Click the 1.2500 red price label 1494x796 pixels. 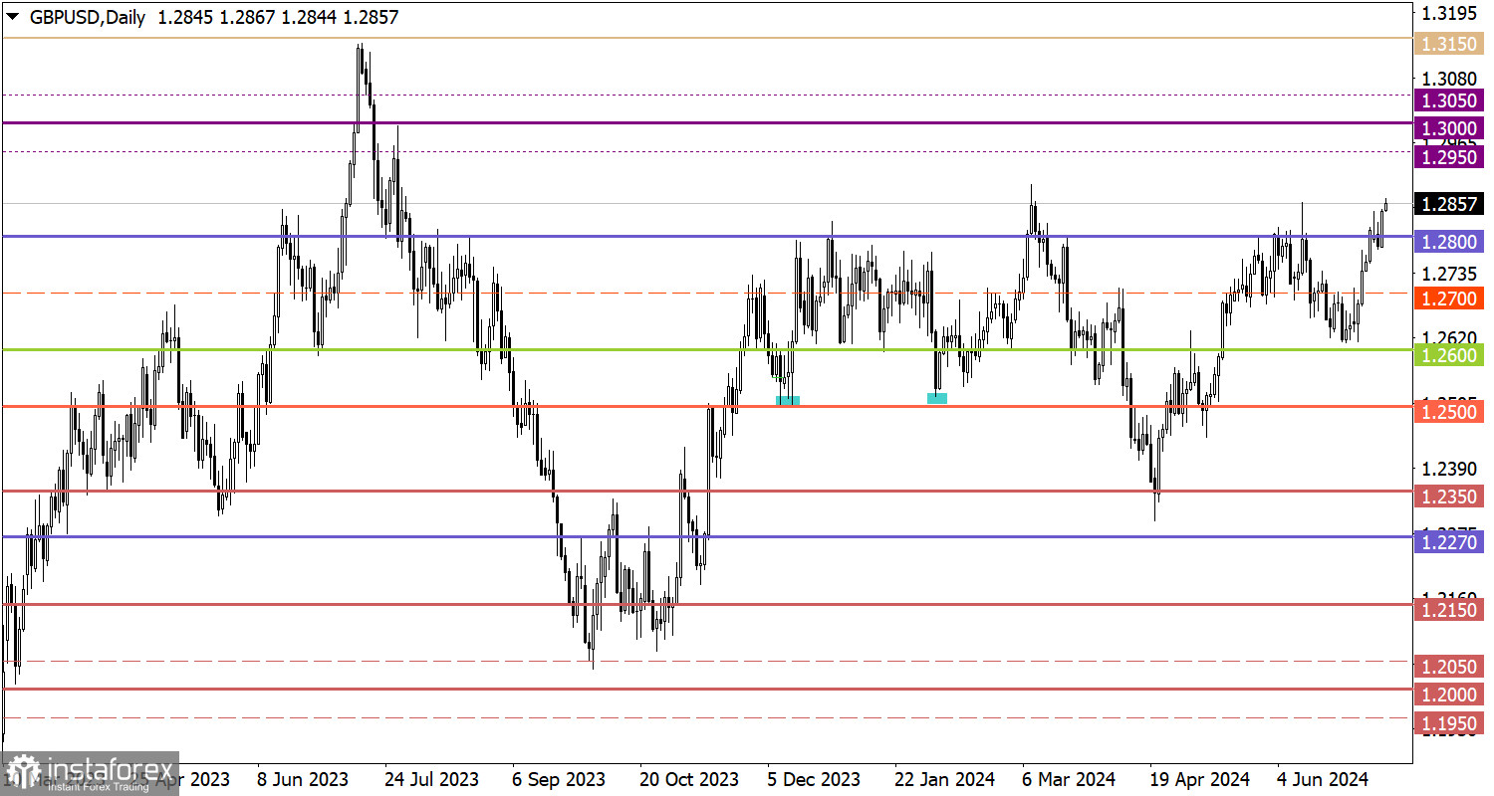[x=1449, y=411]
